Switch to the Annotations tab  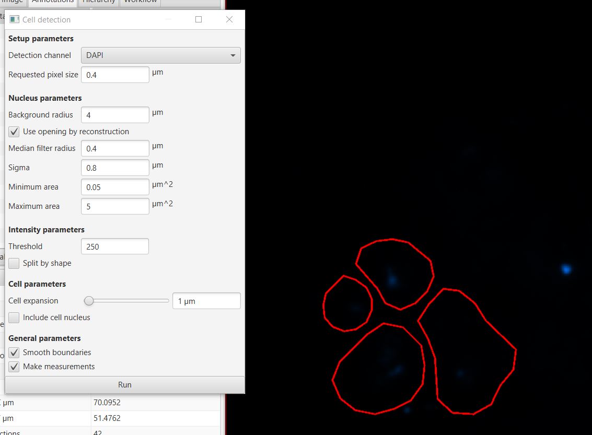tap(52, 2)
